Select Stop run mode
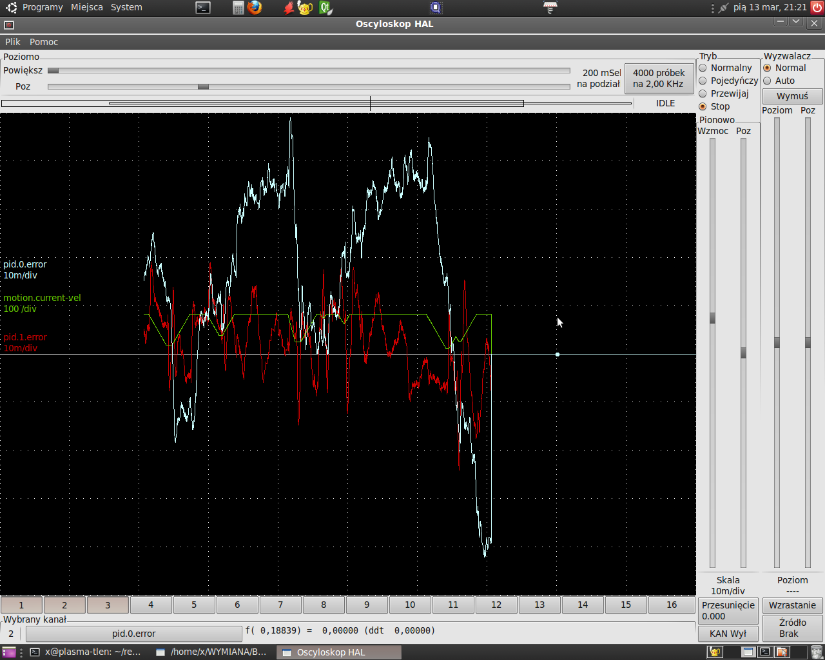The height and width of the screenshot is (660, 825). pyautogui.click(x=715, y=106)
